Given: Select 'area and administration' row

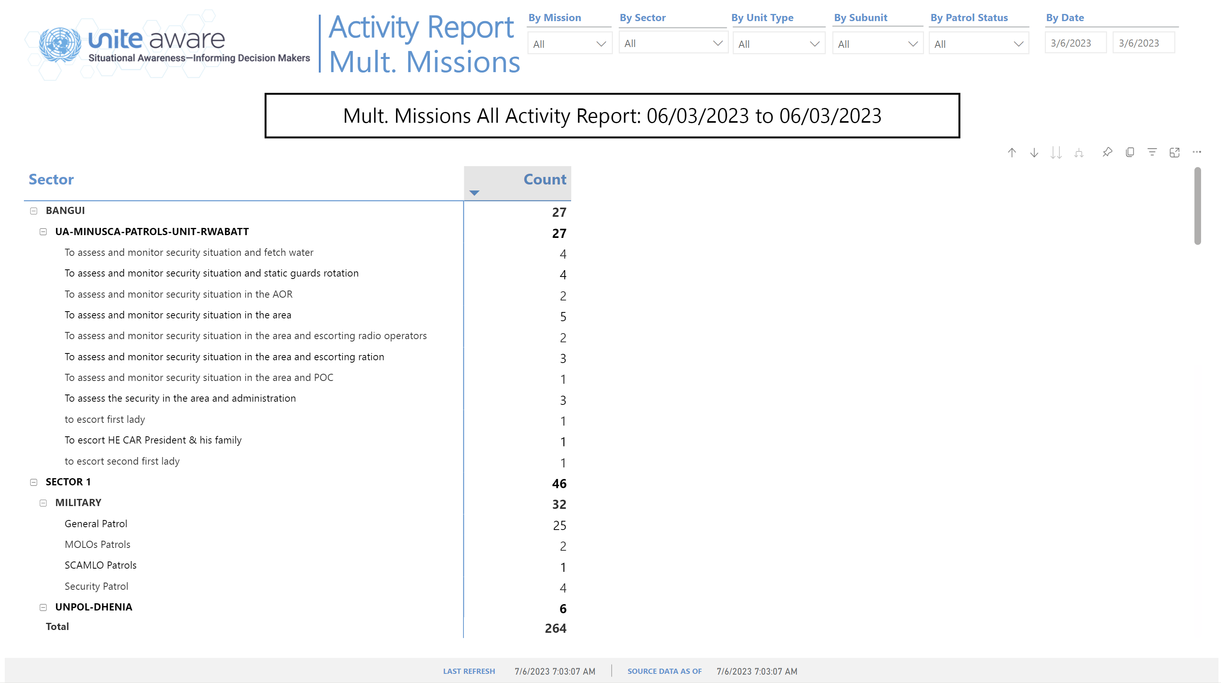Looking at the screenshot, I should (x=297, y=398).
